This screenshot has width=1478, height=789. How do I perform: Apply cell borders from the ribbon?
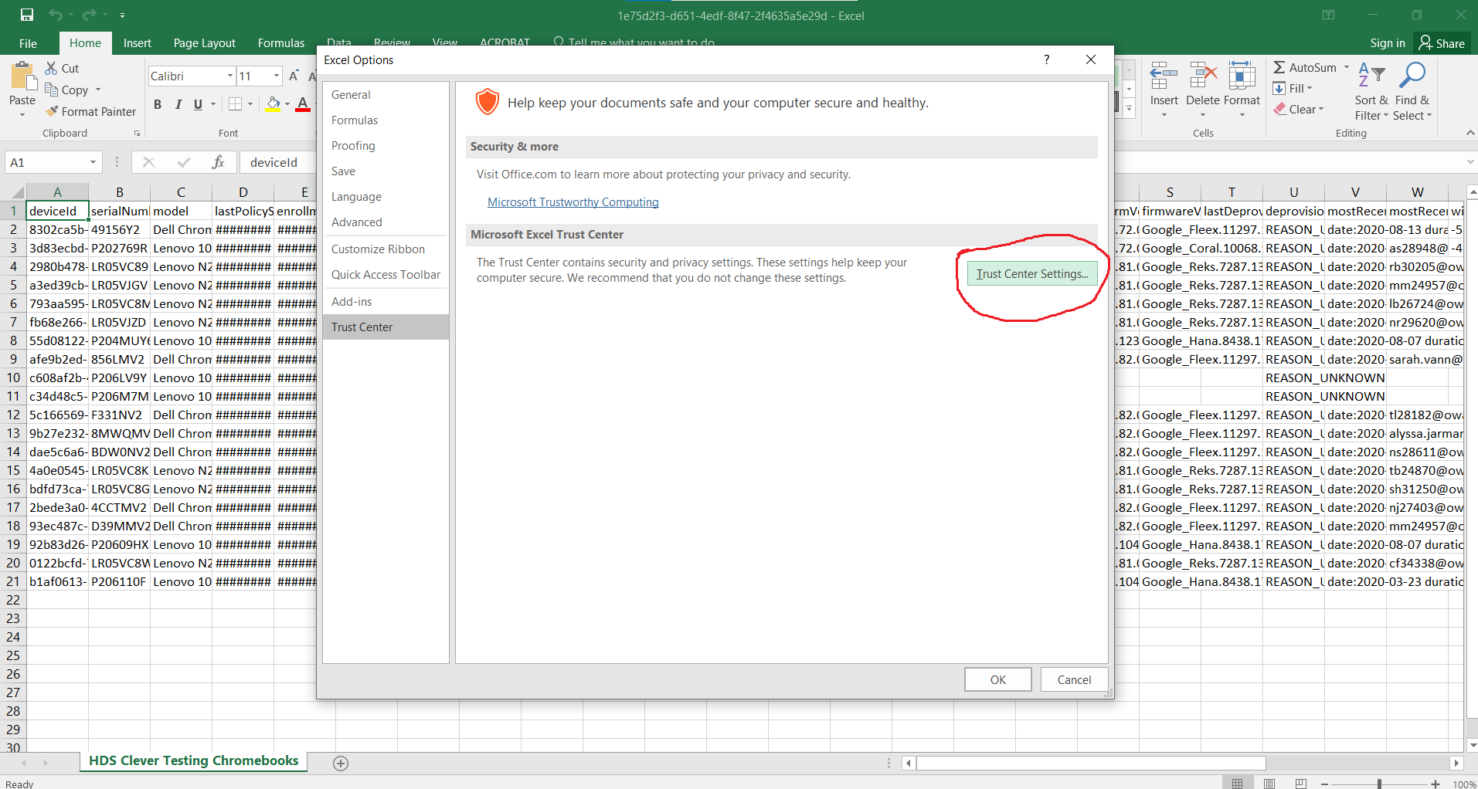pyautogui.click(x=236, y=104)
